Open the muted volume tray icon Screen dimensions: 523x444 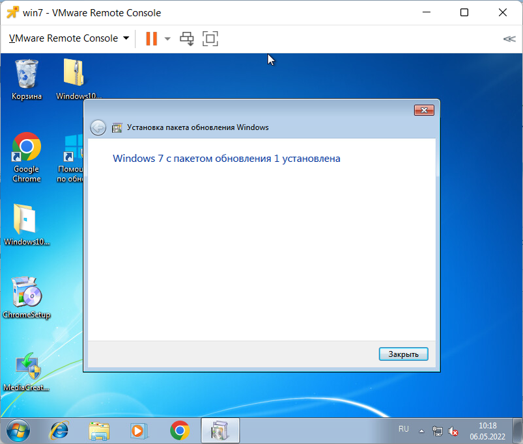(x=453, y=432)
